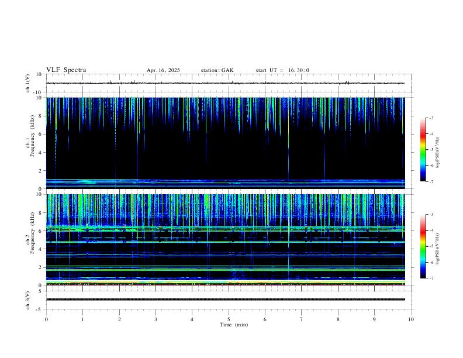Click time axis tick label "3"
The width and height of the screenshot is (463, 358).
click(156, 319)
